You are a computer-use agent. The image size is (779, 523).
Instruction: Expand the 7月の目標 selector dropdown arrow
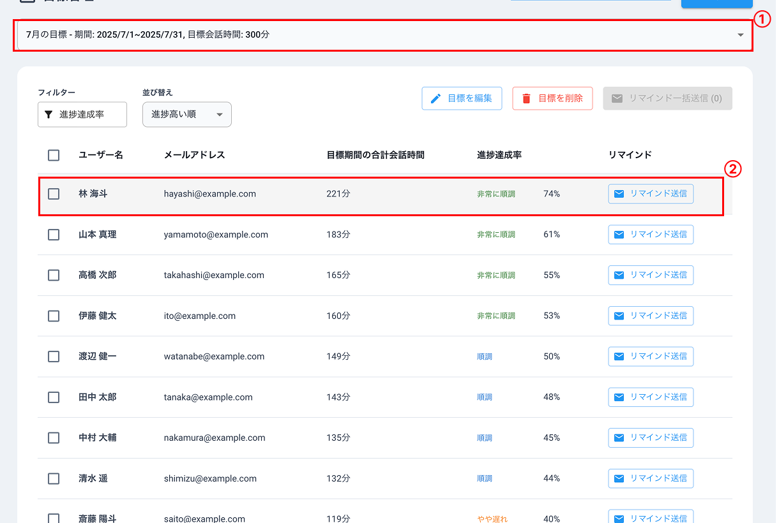741,35
